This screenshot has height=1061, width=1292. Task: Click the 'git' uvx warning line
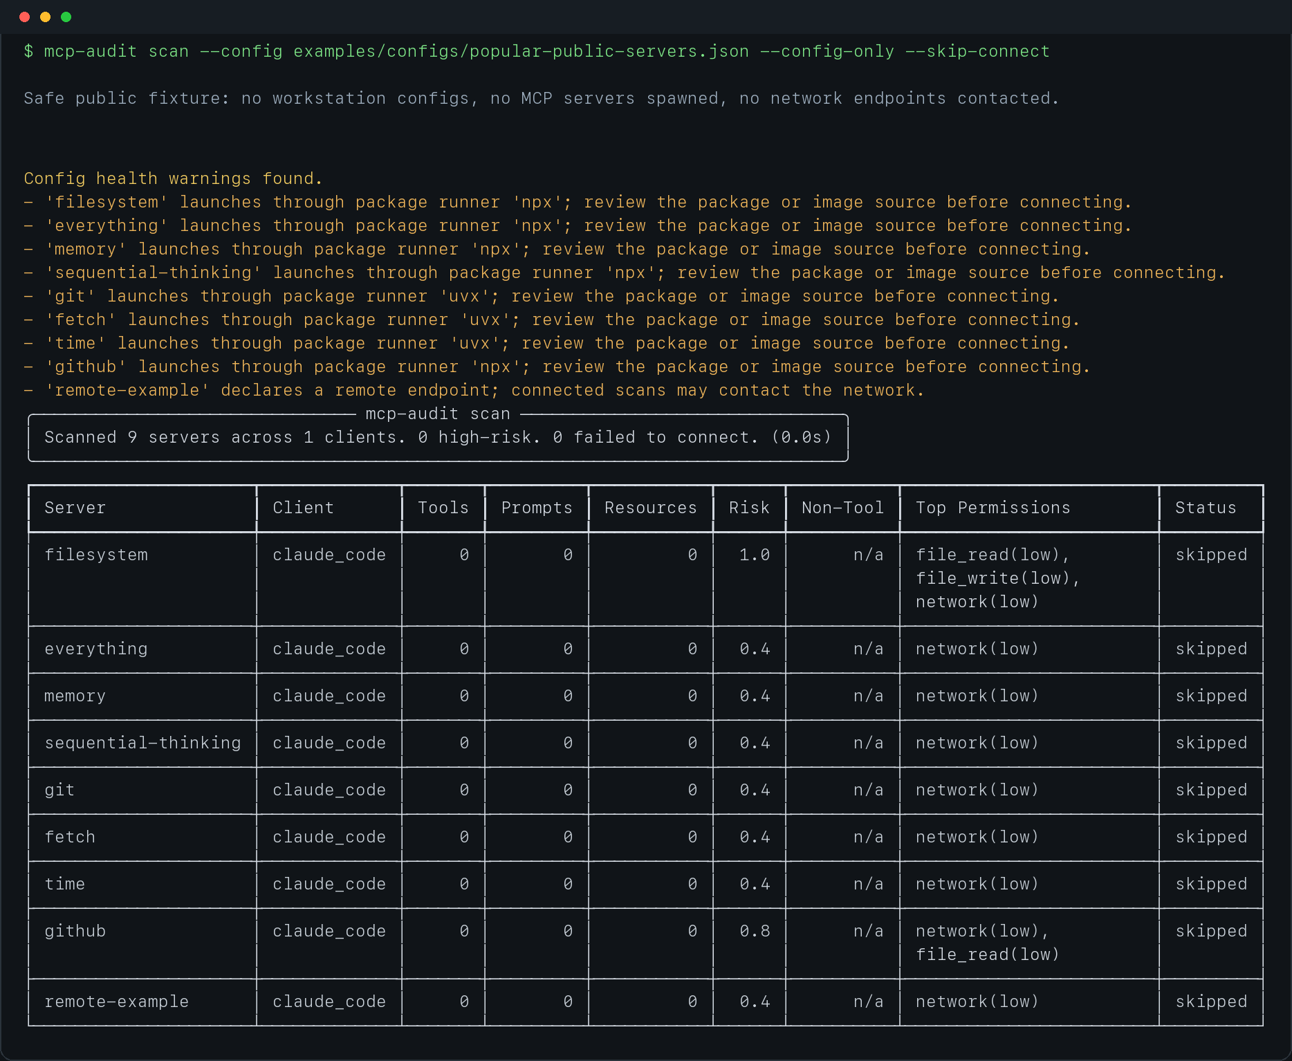(542, 296)
